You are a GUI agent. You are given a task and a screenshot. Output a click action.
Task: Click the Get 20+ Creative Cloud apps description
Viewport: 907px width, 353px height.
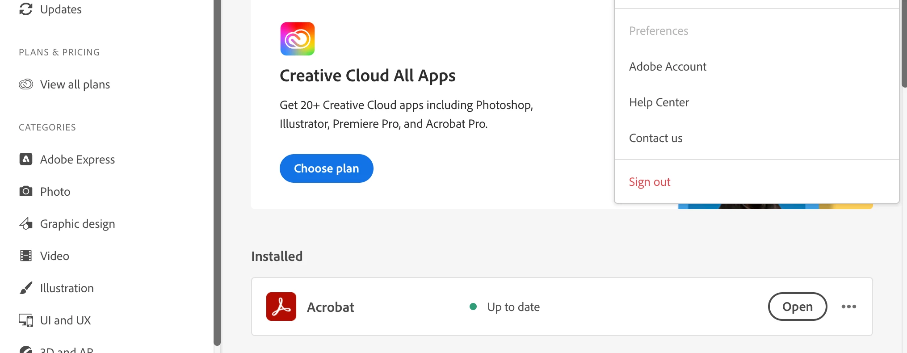coord(406,114)
